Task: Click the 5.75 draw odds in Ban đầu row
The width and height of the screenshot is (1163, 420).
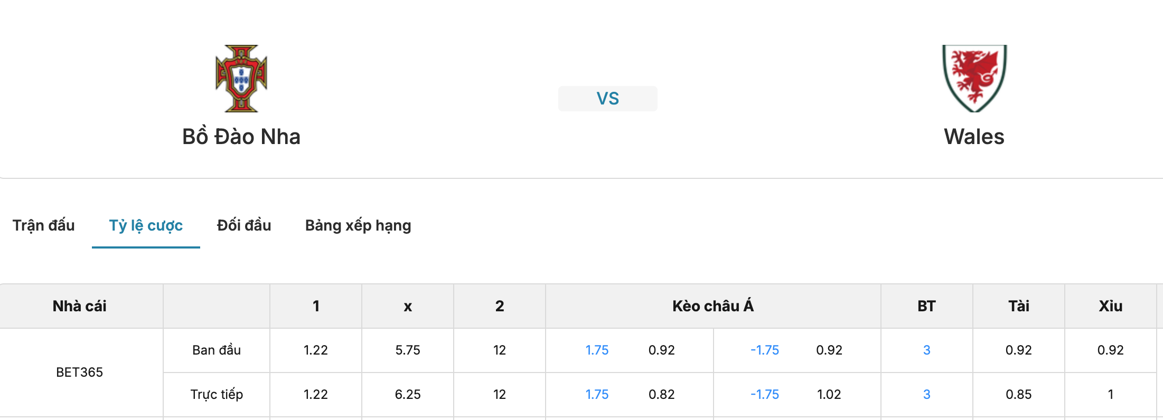Action: pos(408,350)
